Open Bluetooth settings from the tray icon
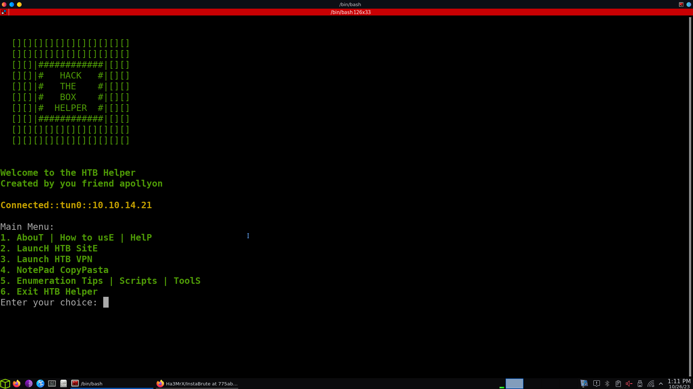This screenshot has height=389, width=693. pos(607,384)
